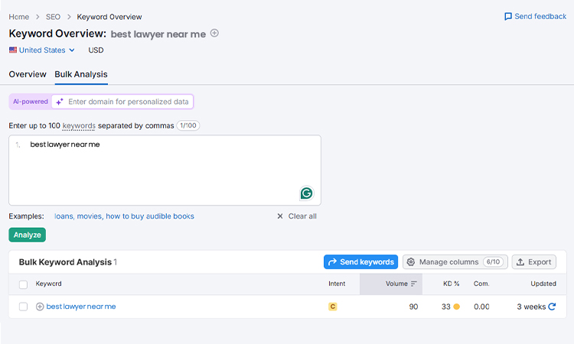The width and height of the screenshot is (574, 344).
Task: Click the green Analyze button
Action: point(27,235)
